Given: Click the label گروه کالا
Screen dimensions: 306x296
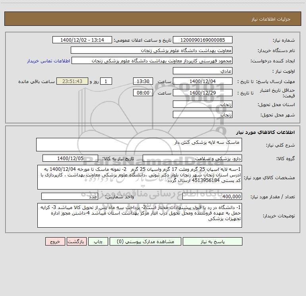Looking at the screenshot, I should click(285, 159).
